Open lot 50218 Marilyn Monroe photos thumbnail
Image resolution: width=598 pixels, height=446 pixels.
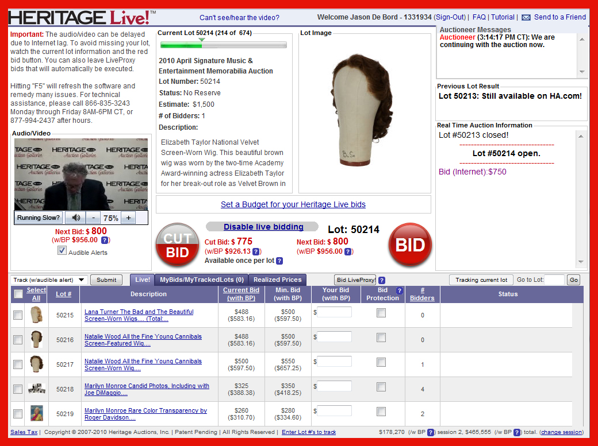(37, 389)
